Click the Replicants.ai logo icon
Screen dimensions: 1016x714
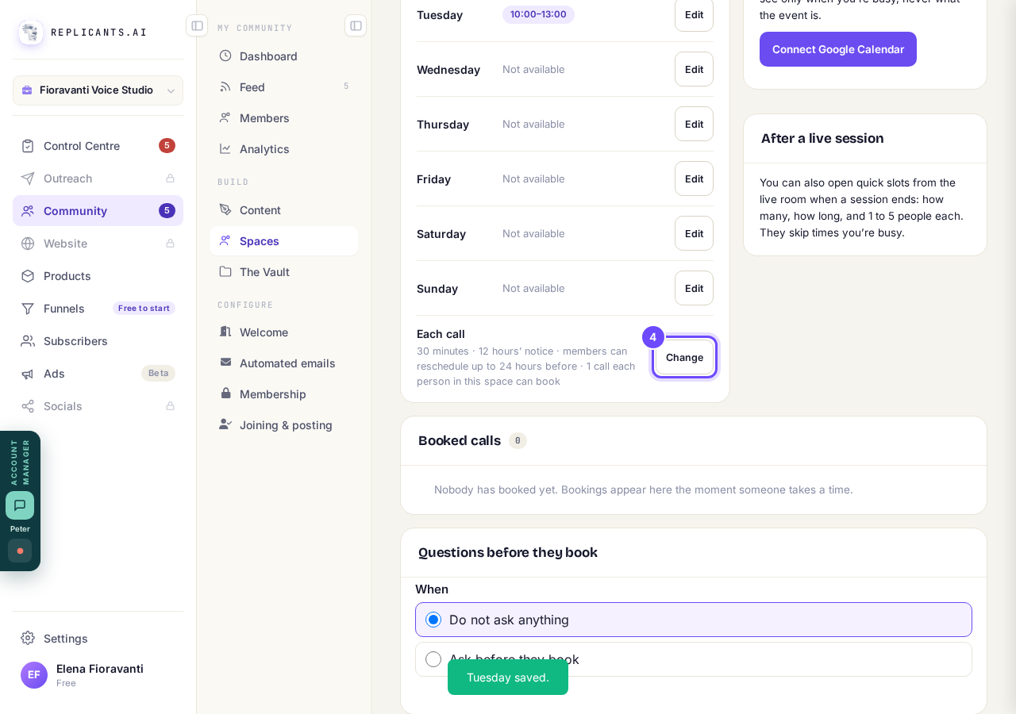point(31,33)
